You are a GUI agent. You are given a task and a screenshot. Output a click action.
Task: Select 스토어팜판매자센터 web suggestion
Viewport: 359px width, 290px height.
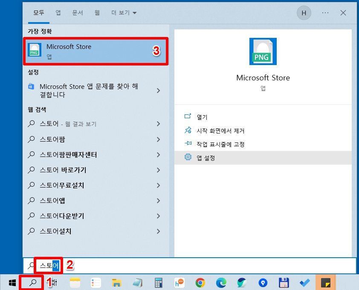point(68,155)
